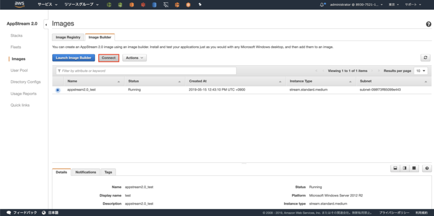Click the 日本語 language selector
Viewport: 434px width, 216px height.
tap(53, 213)
